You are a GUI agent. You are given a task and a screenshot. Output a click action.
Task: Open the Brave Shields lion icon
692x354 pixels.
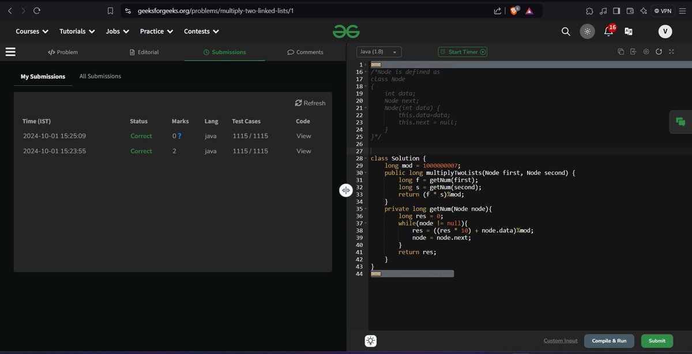(514, 10)
